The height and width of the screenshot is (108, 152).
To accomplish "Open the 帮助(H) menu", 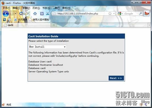I will click(x=66, y=8).
